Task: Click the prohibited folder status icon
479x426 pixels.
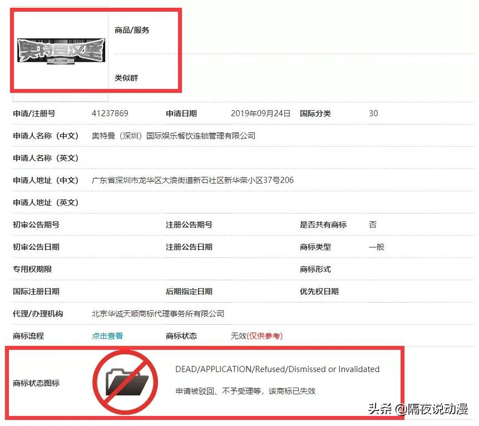Action: tap(125, 381)
